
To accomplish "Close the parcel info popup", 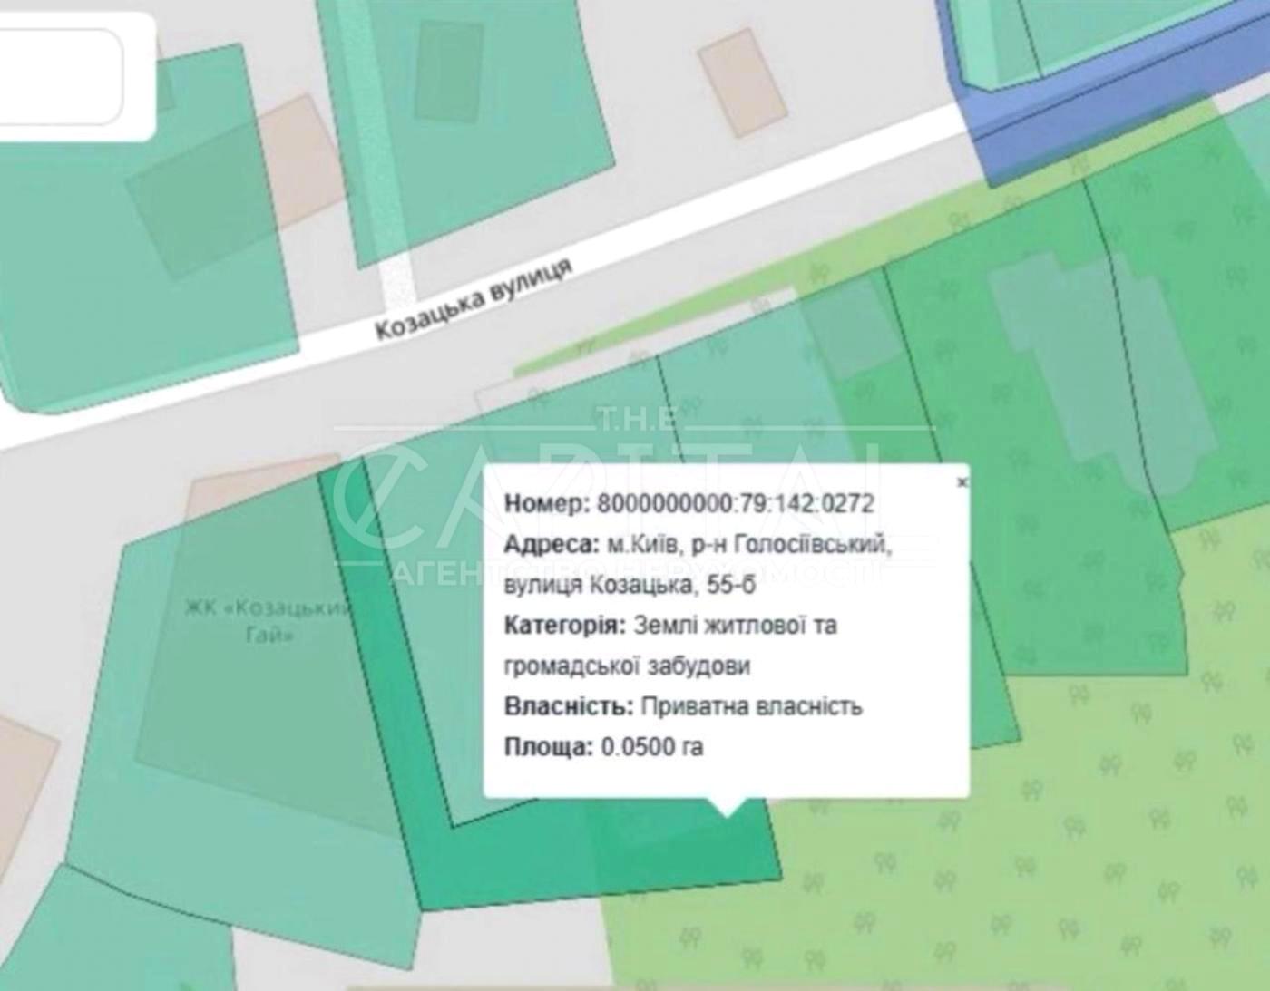I will click(962, 482).
